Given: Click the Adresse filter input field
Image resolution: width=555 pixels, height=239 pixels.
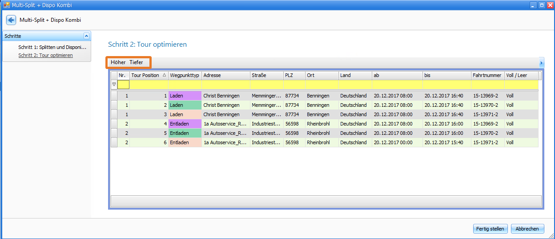Looking at the screenshot, I should 225,85.
